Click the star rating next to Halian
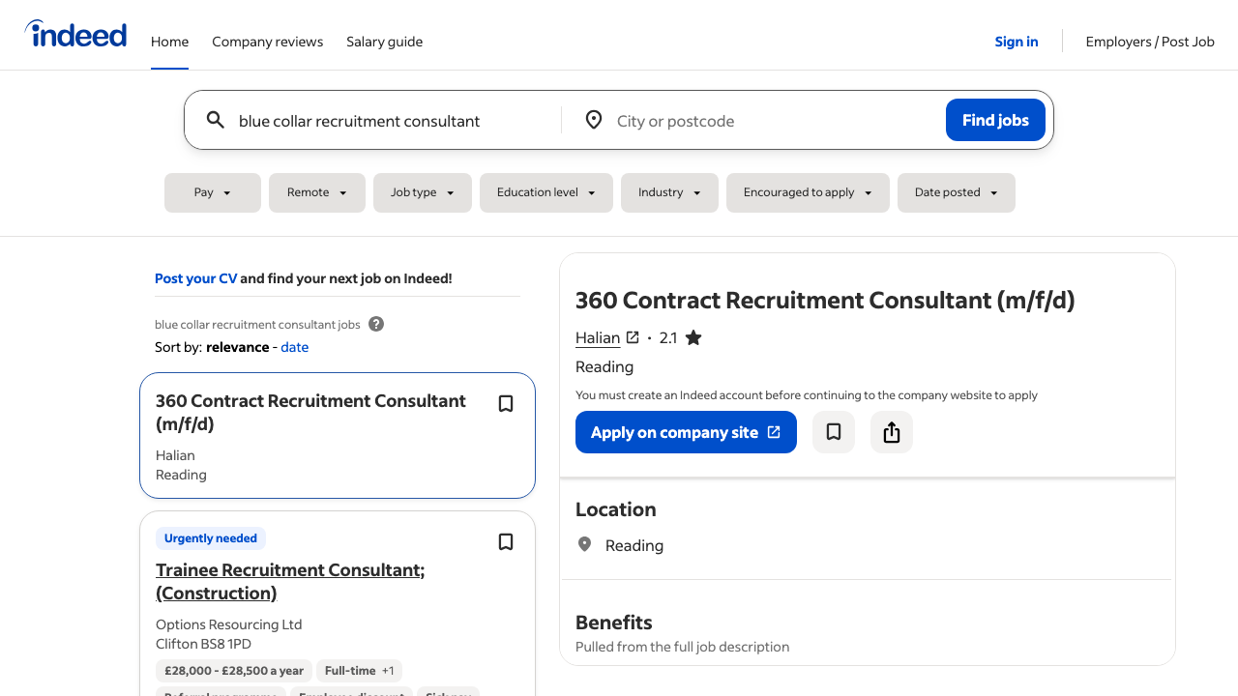1238x696 pixels. pos(693,336)
